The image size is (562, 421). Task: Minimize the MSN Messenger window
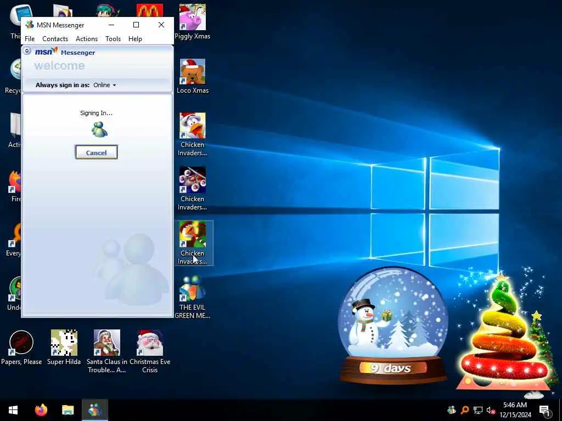tap(111, 25)
